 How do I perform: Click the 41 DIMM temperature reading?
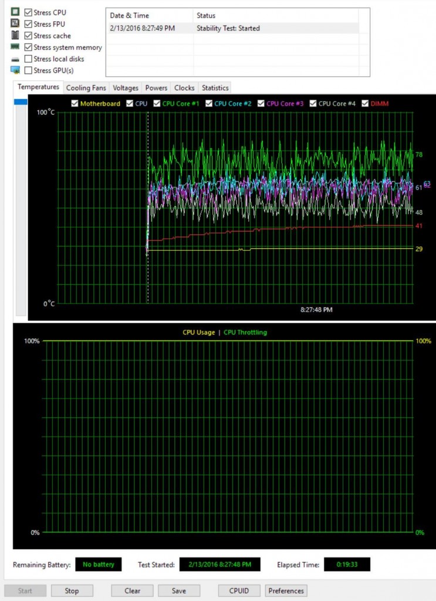pos(419,226)
